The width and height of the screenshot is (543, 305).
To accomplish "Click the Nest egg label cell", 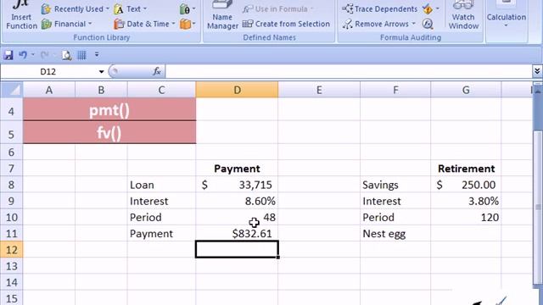I will pos(395,234).
